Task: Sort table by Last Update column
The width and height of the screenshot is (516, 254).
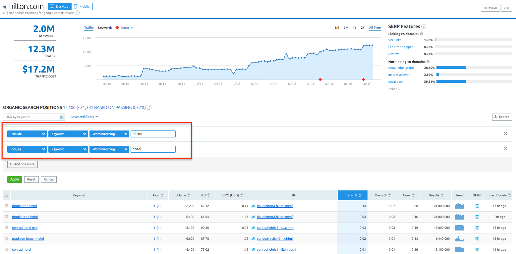Action: 500,195
